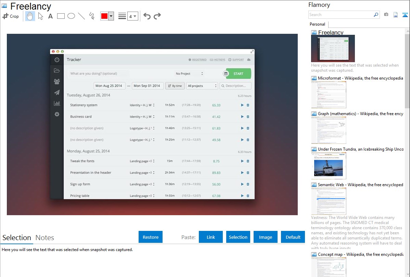Undo the last annotation
The width and height of the screenshot is (410, 277).
[147, 16]
